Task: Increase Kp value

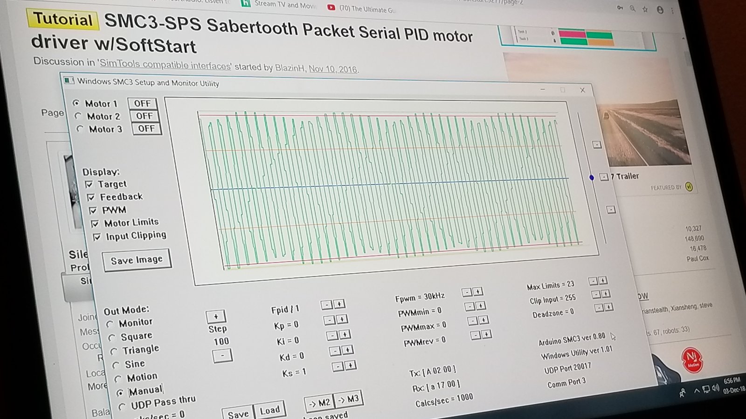Action: (x=342, y=319)
